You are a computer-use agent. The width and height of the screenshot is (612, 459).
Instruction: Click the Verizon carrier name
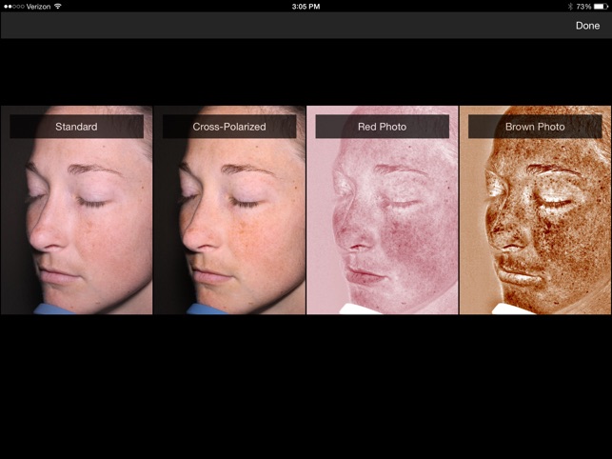[x=39, y=7]
